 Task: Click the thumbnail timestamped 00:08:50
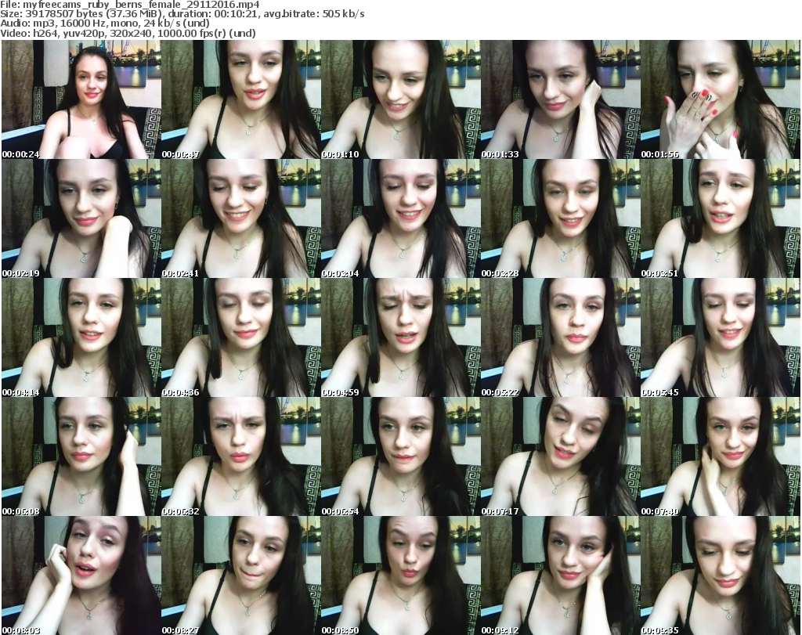400,575
